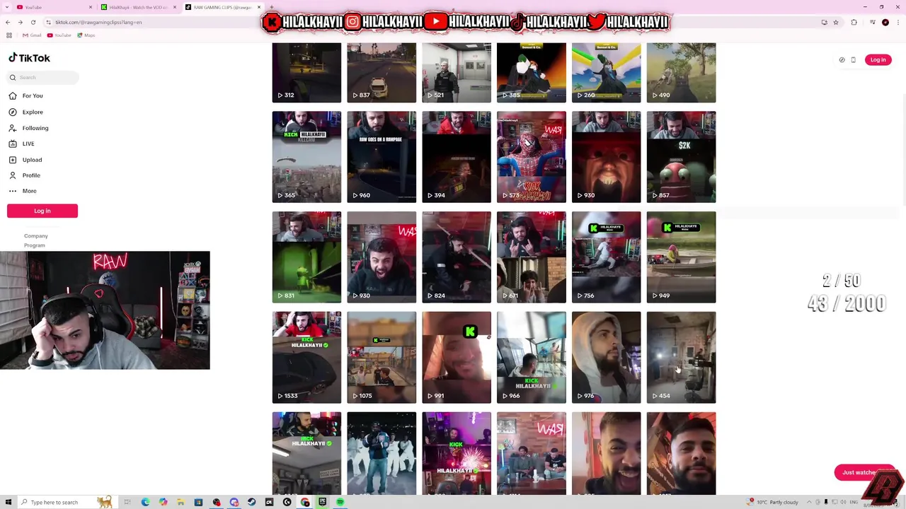
Task: Open Maps bookmark
Action: 86,35
